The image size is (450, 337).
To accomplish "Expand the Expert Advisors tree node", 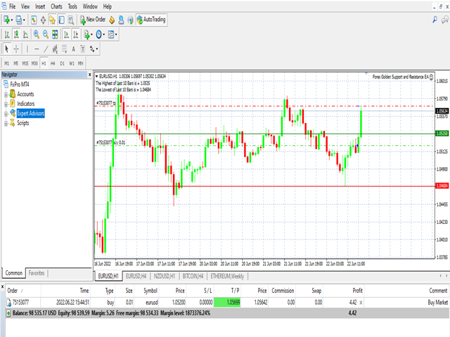I will (x=6, y=114).
